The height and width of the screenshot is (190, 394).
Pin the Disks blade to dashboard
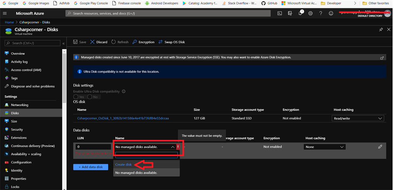click(381, 30)
